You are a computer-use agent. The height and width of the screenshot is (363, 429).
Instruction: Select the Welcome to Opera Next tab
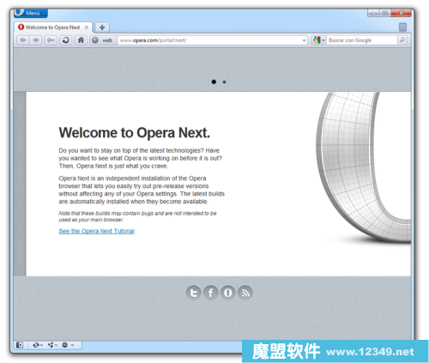coord(53,27)
